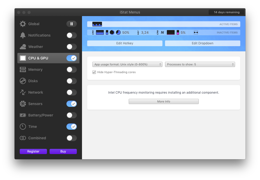Viewport: 260px width, 180px height.
Task: Enable the Network switch
Action: [72, 92]
